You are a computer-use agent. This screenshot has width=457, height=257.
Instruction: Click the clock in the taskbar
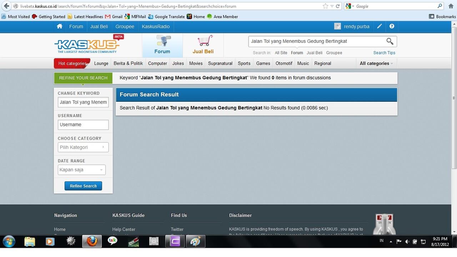(440, 242)
